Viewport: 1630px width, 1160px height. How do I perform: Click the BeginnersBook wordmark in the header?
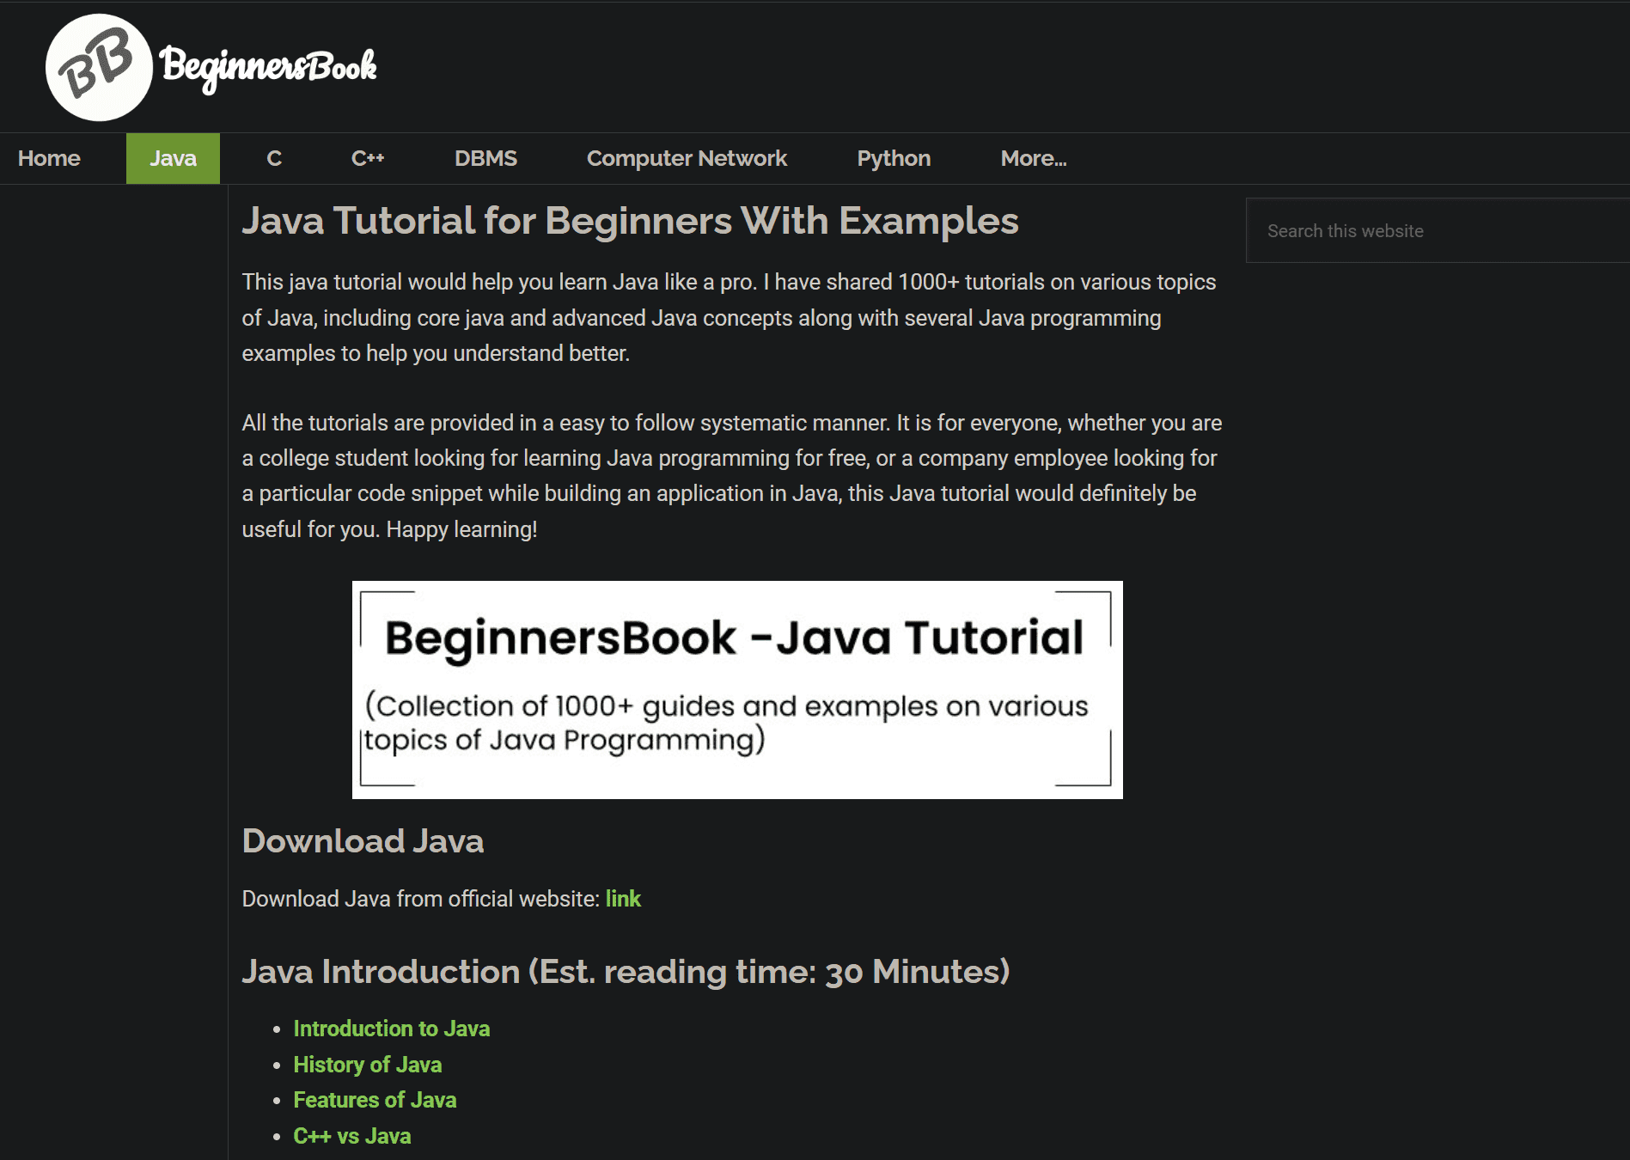click(x=268, y=67)
